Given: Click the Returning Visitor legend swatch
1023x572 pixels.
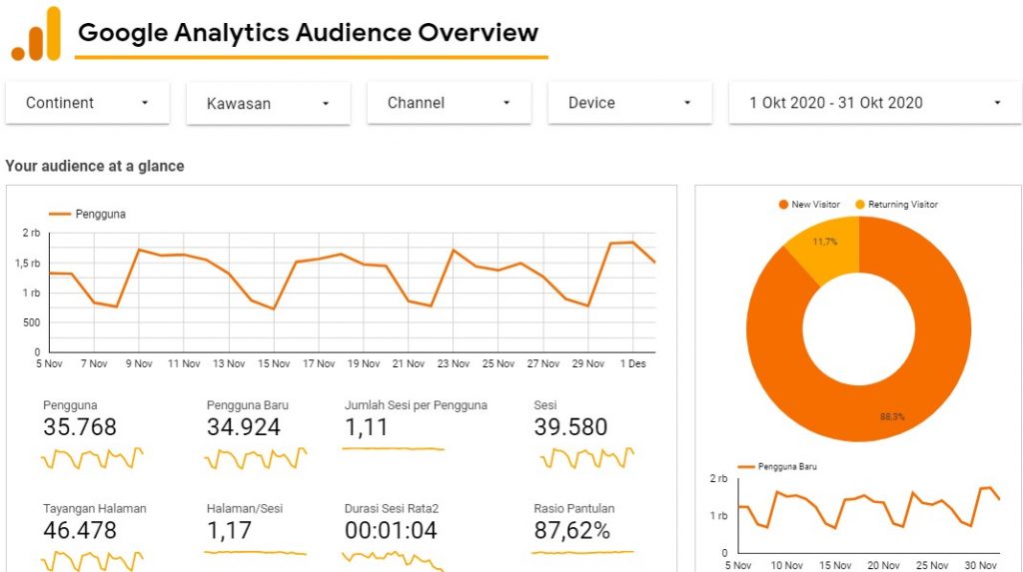Looking at the screenshot, I should [860, 205].
